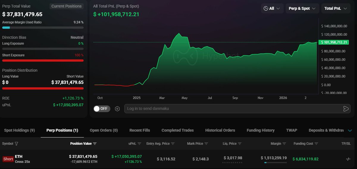Sort by Position Value icon
This screenshot has height=169, width=357.
coord(95,144)
